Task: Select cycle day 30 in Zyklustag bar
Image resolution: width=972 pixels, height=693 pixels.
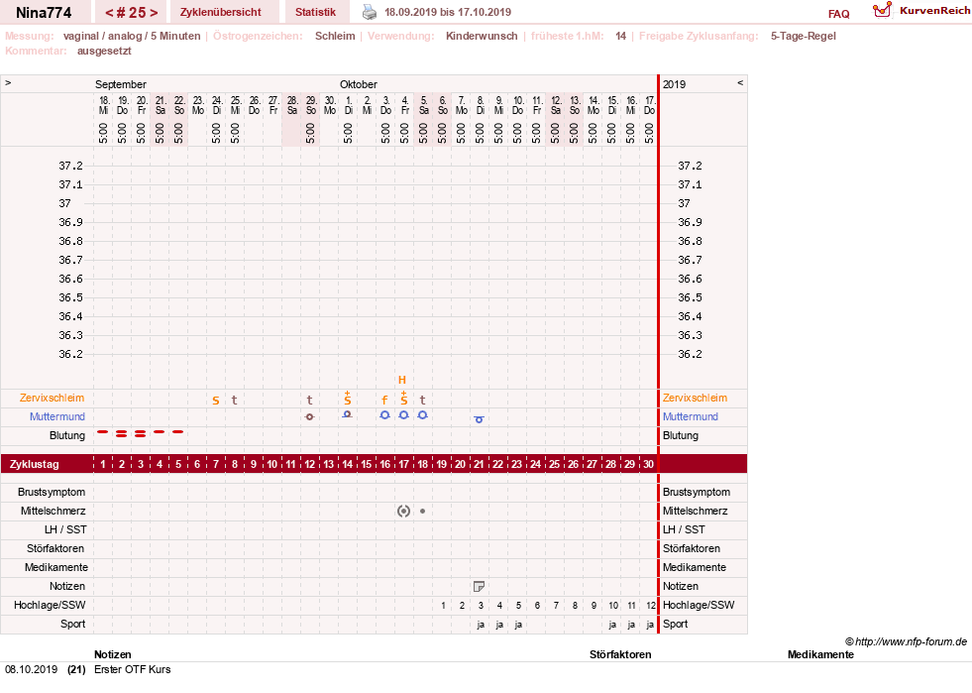Action: pyautogui.click(x=648, y=464)
